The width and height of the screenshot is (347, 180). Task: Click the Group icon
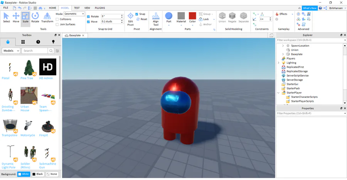[201, 14]
